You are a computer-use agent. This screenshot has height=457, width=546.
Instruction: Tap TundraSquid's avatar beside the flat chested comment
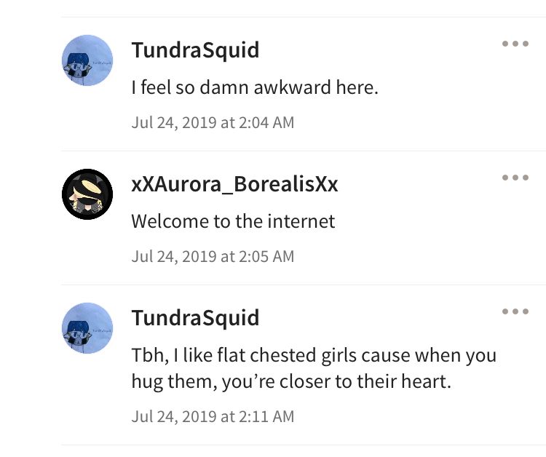[87, 328]
